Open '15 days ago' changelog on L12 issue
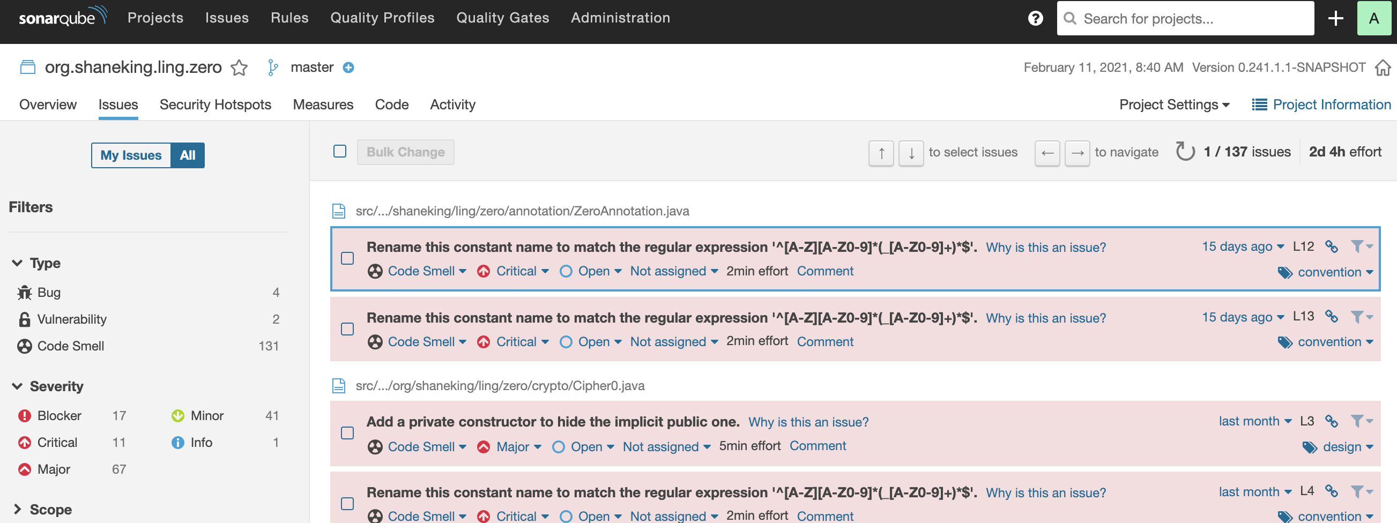Viewport: 1397px width, 523px height. click(1243, 246)
